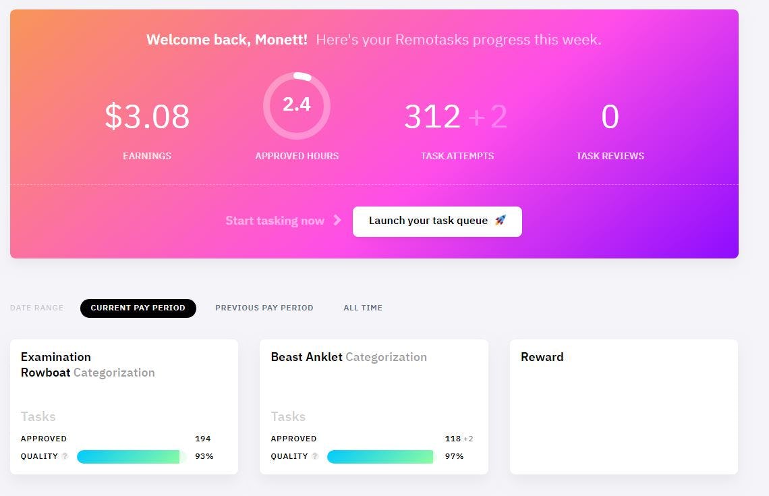
Task: Click the 118 approved count in Beast Anklet
Action: point(453,439)
